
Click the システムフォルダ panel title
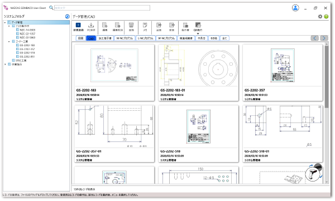[14, 16]
